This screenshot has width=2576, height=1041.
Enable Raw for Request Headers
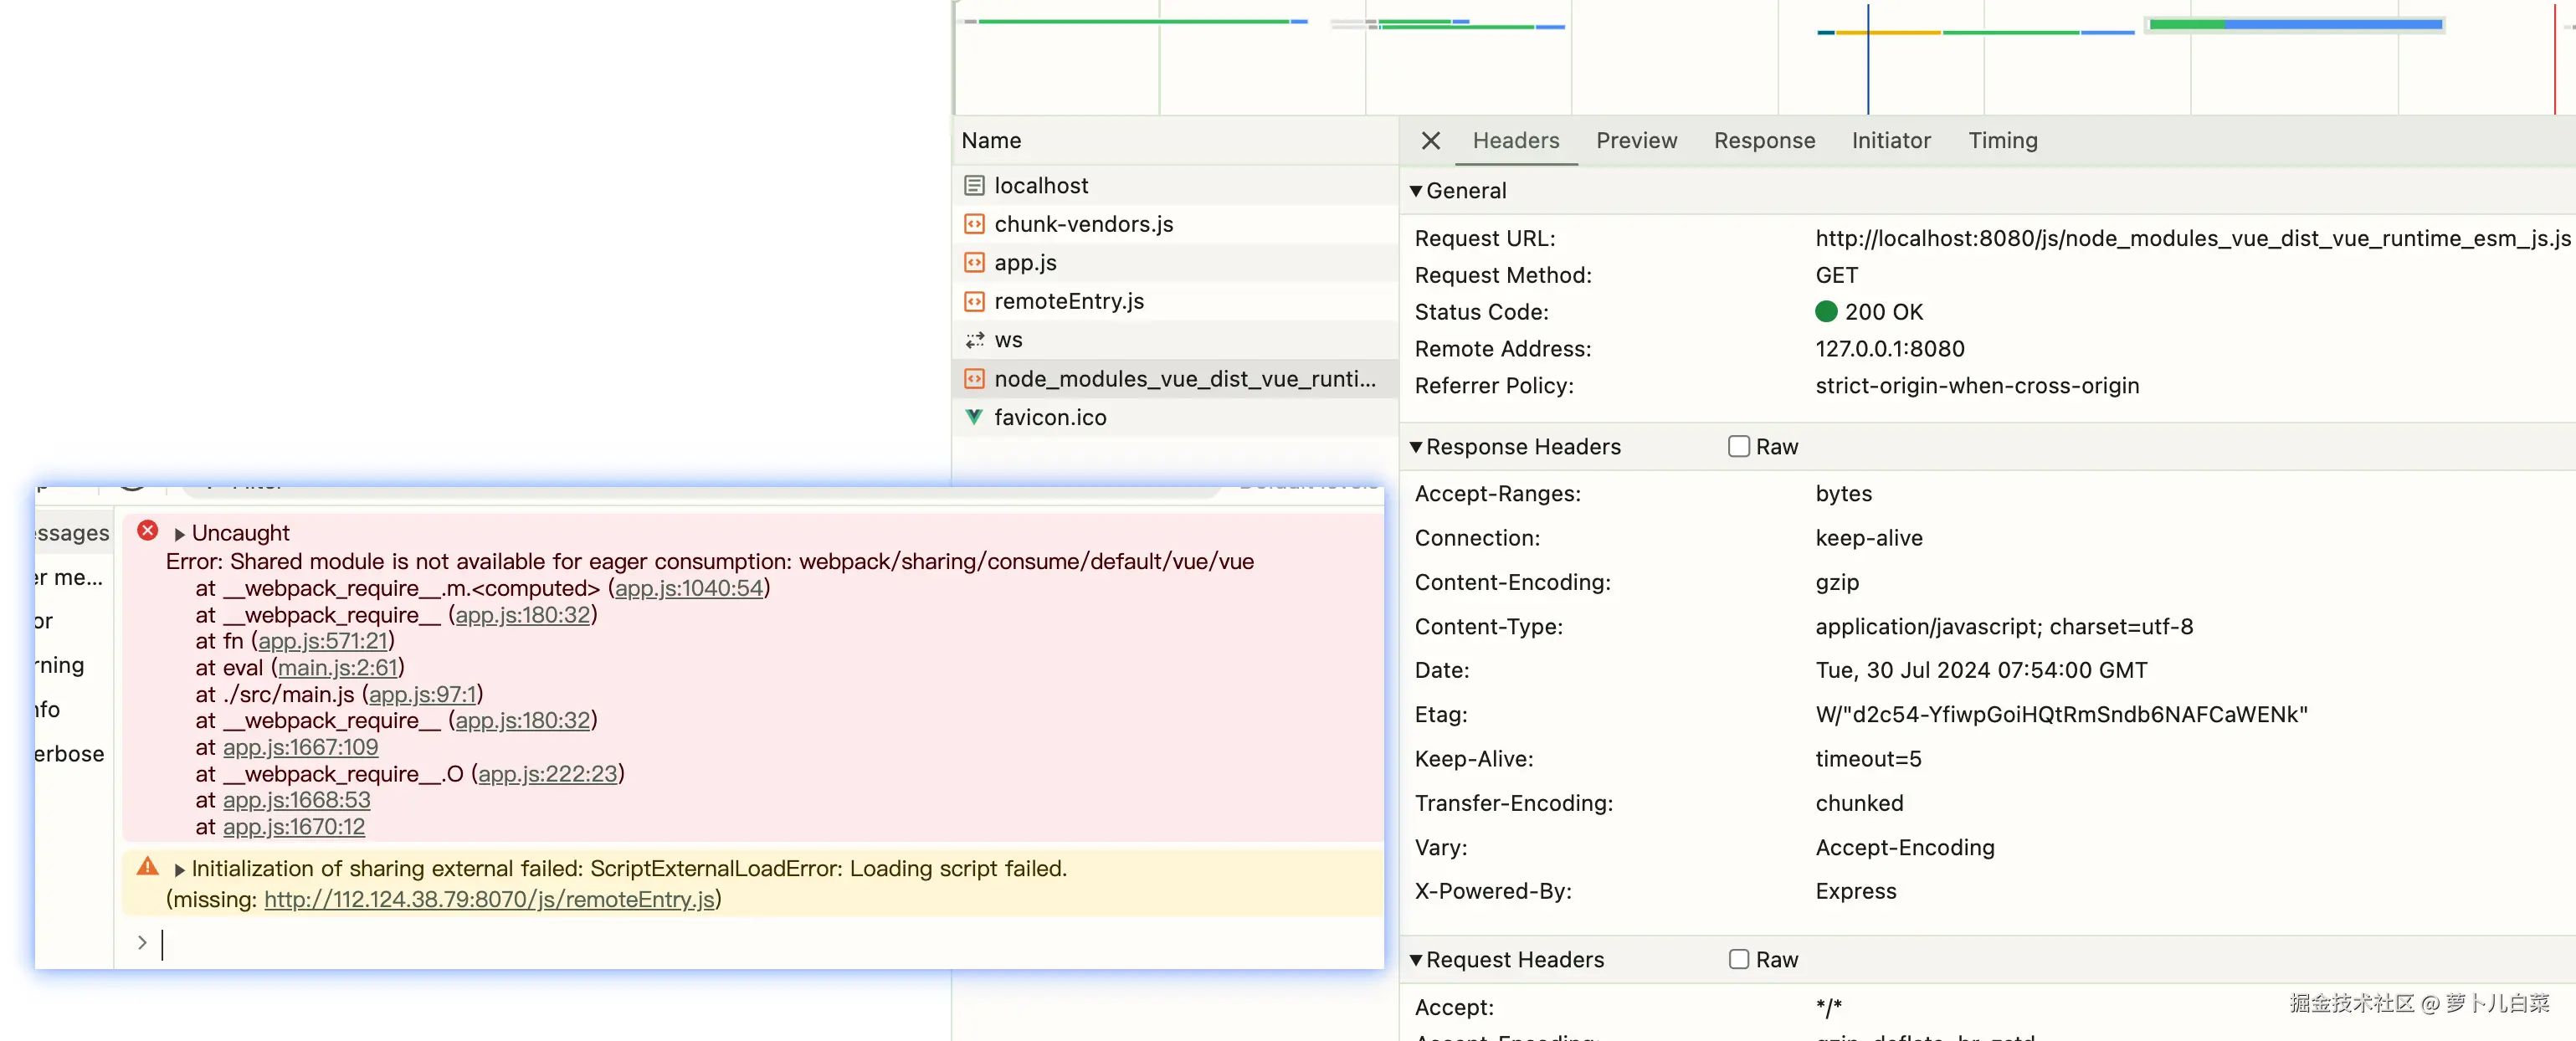pyautogui.click(x=1738, y=960)
